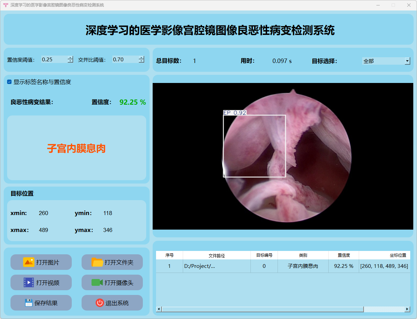Click the confidence threshold input field showing 0.25
Screen dimensions: 417x319
(x=53, y=60)
